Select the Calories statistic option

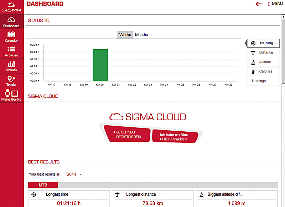(x=263, y=71)
